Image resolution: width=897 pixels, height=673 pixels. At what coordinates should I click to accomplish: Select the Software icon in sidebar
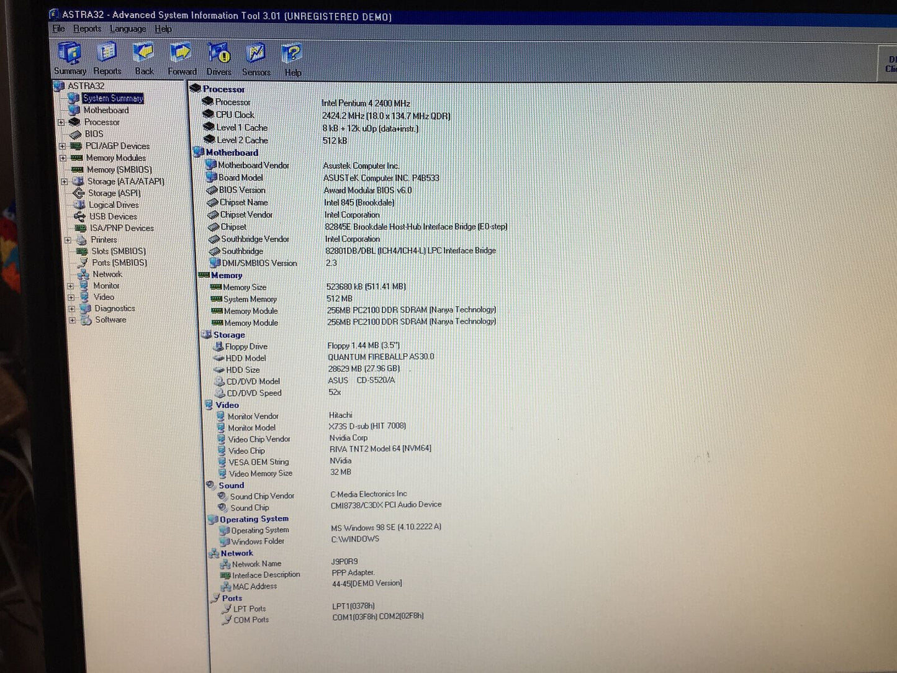pyautogui.click(x=87, y=320)
